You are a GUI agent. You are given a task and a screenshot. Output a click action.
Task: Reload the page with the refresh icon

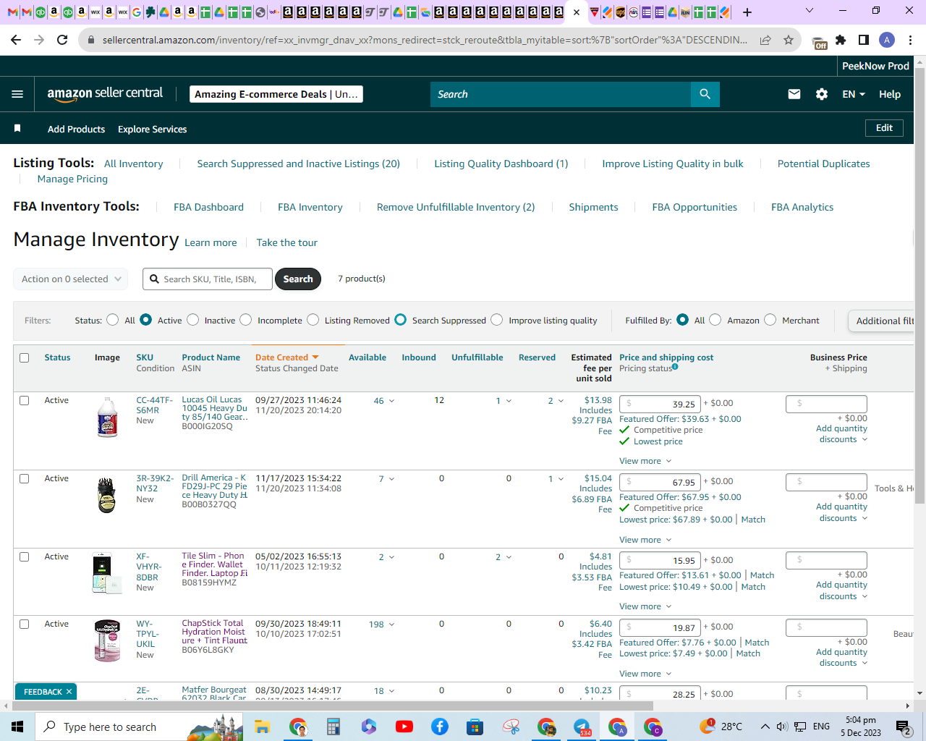[x=63, y=40]
